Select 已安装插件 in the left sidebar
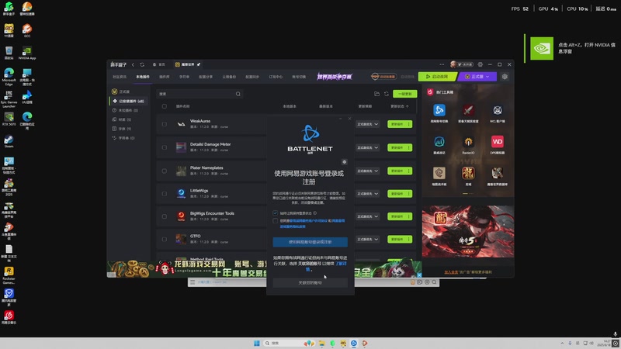This screenshot has height=349, width=621. 129,102
